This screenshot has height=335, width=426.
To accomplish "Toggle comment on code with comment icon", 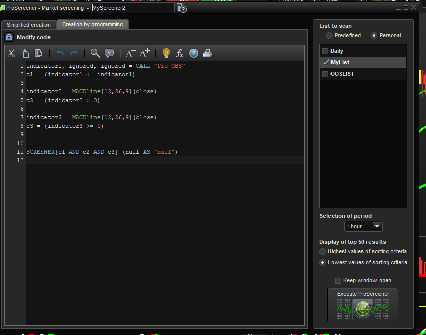I will point(109,53).
